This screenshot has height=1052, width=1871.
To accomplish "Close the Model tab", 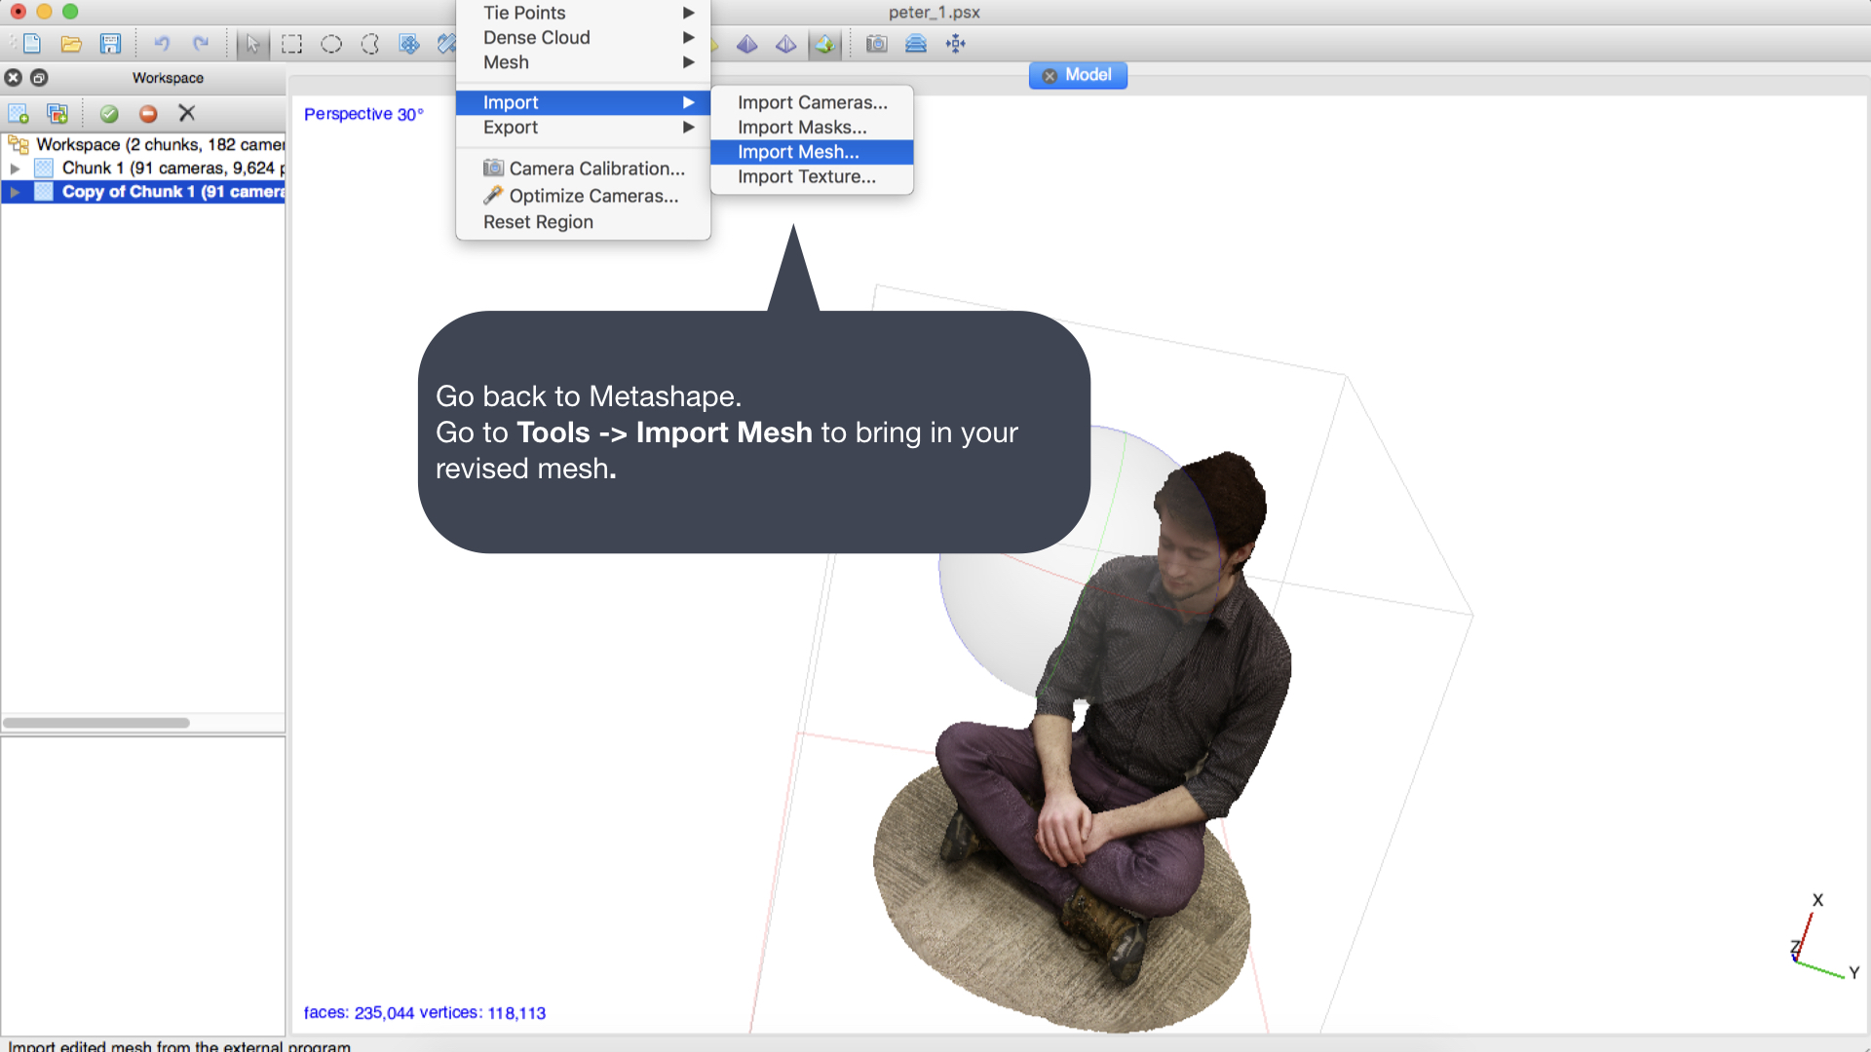I will (1050, 76).
